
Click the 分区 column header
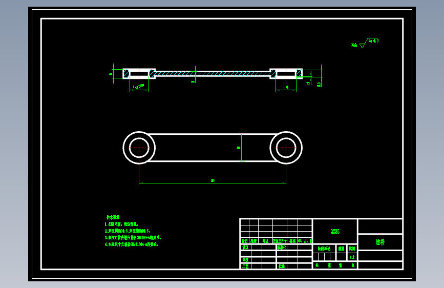click(x=265, y=241)
